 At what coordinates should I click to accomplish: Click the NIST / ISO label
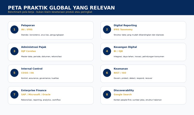tap(120, 73)
